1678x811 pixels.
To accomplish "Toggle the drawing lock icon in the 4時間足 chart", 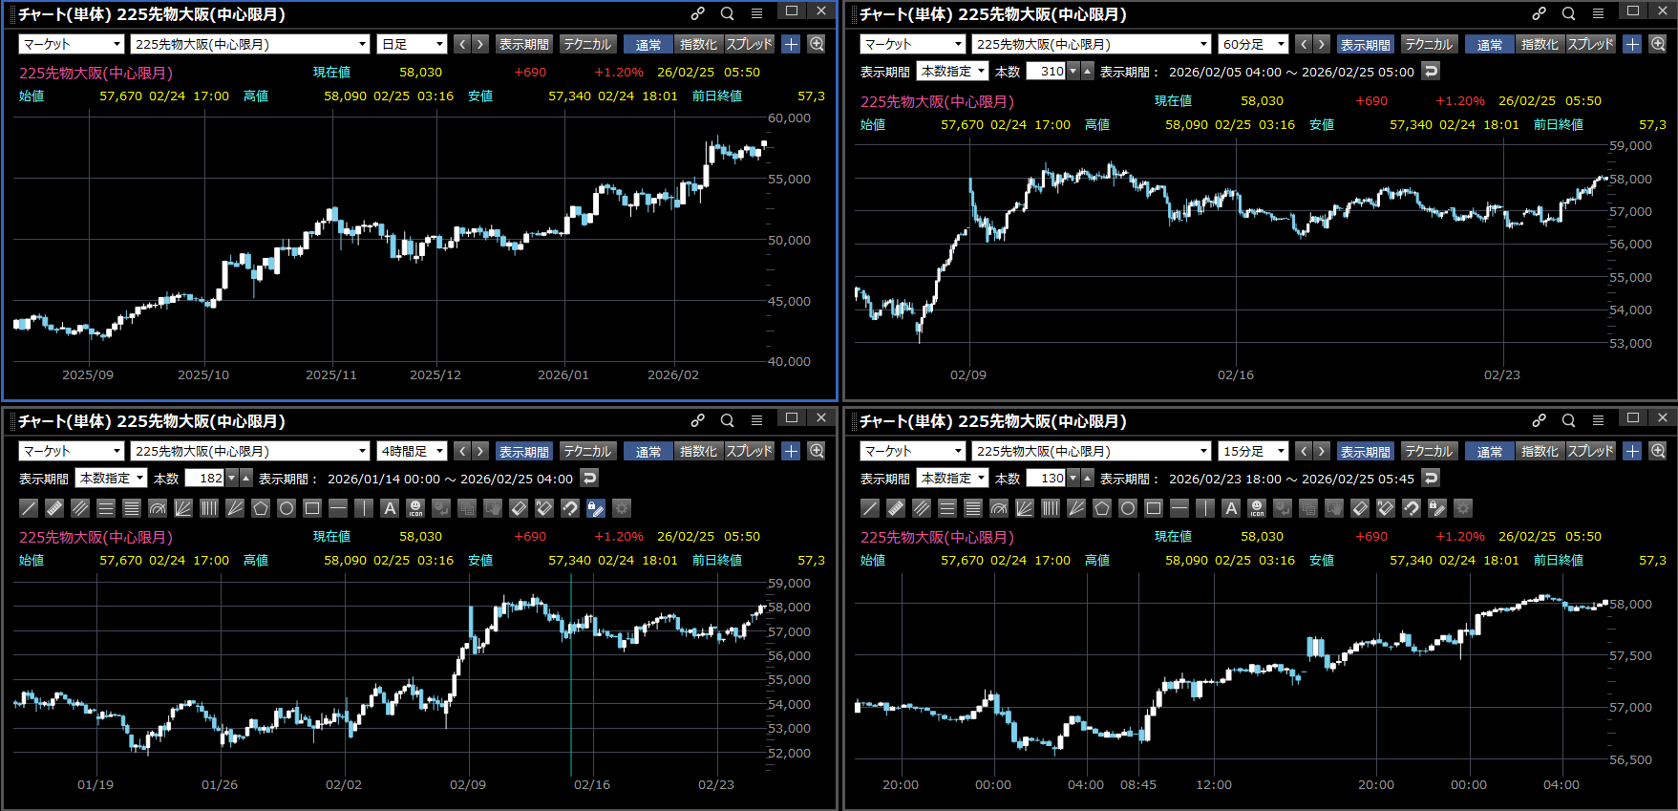I will 596,508.
